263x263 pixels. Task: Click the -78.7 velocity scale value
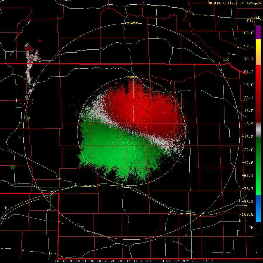click(248, 189)
